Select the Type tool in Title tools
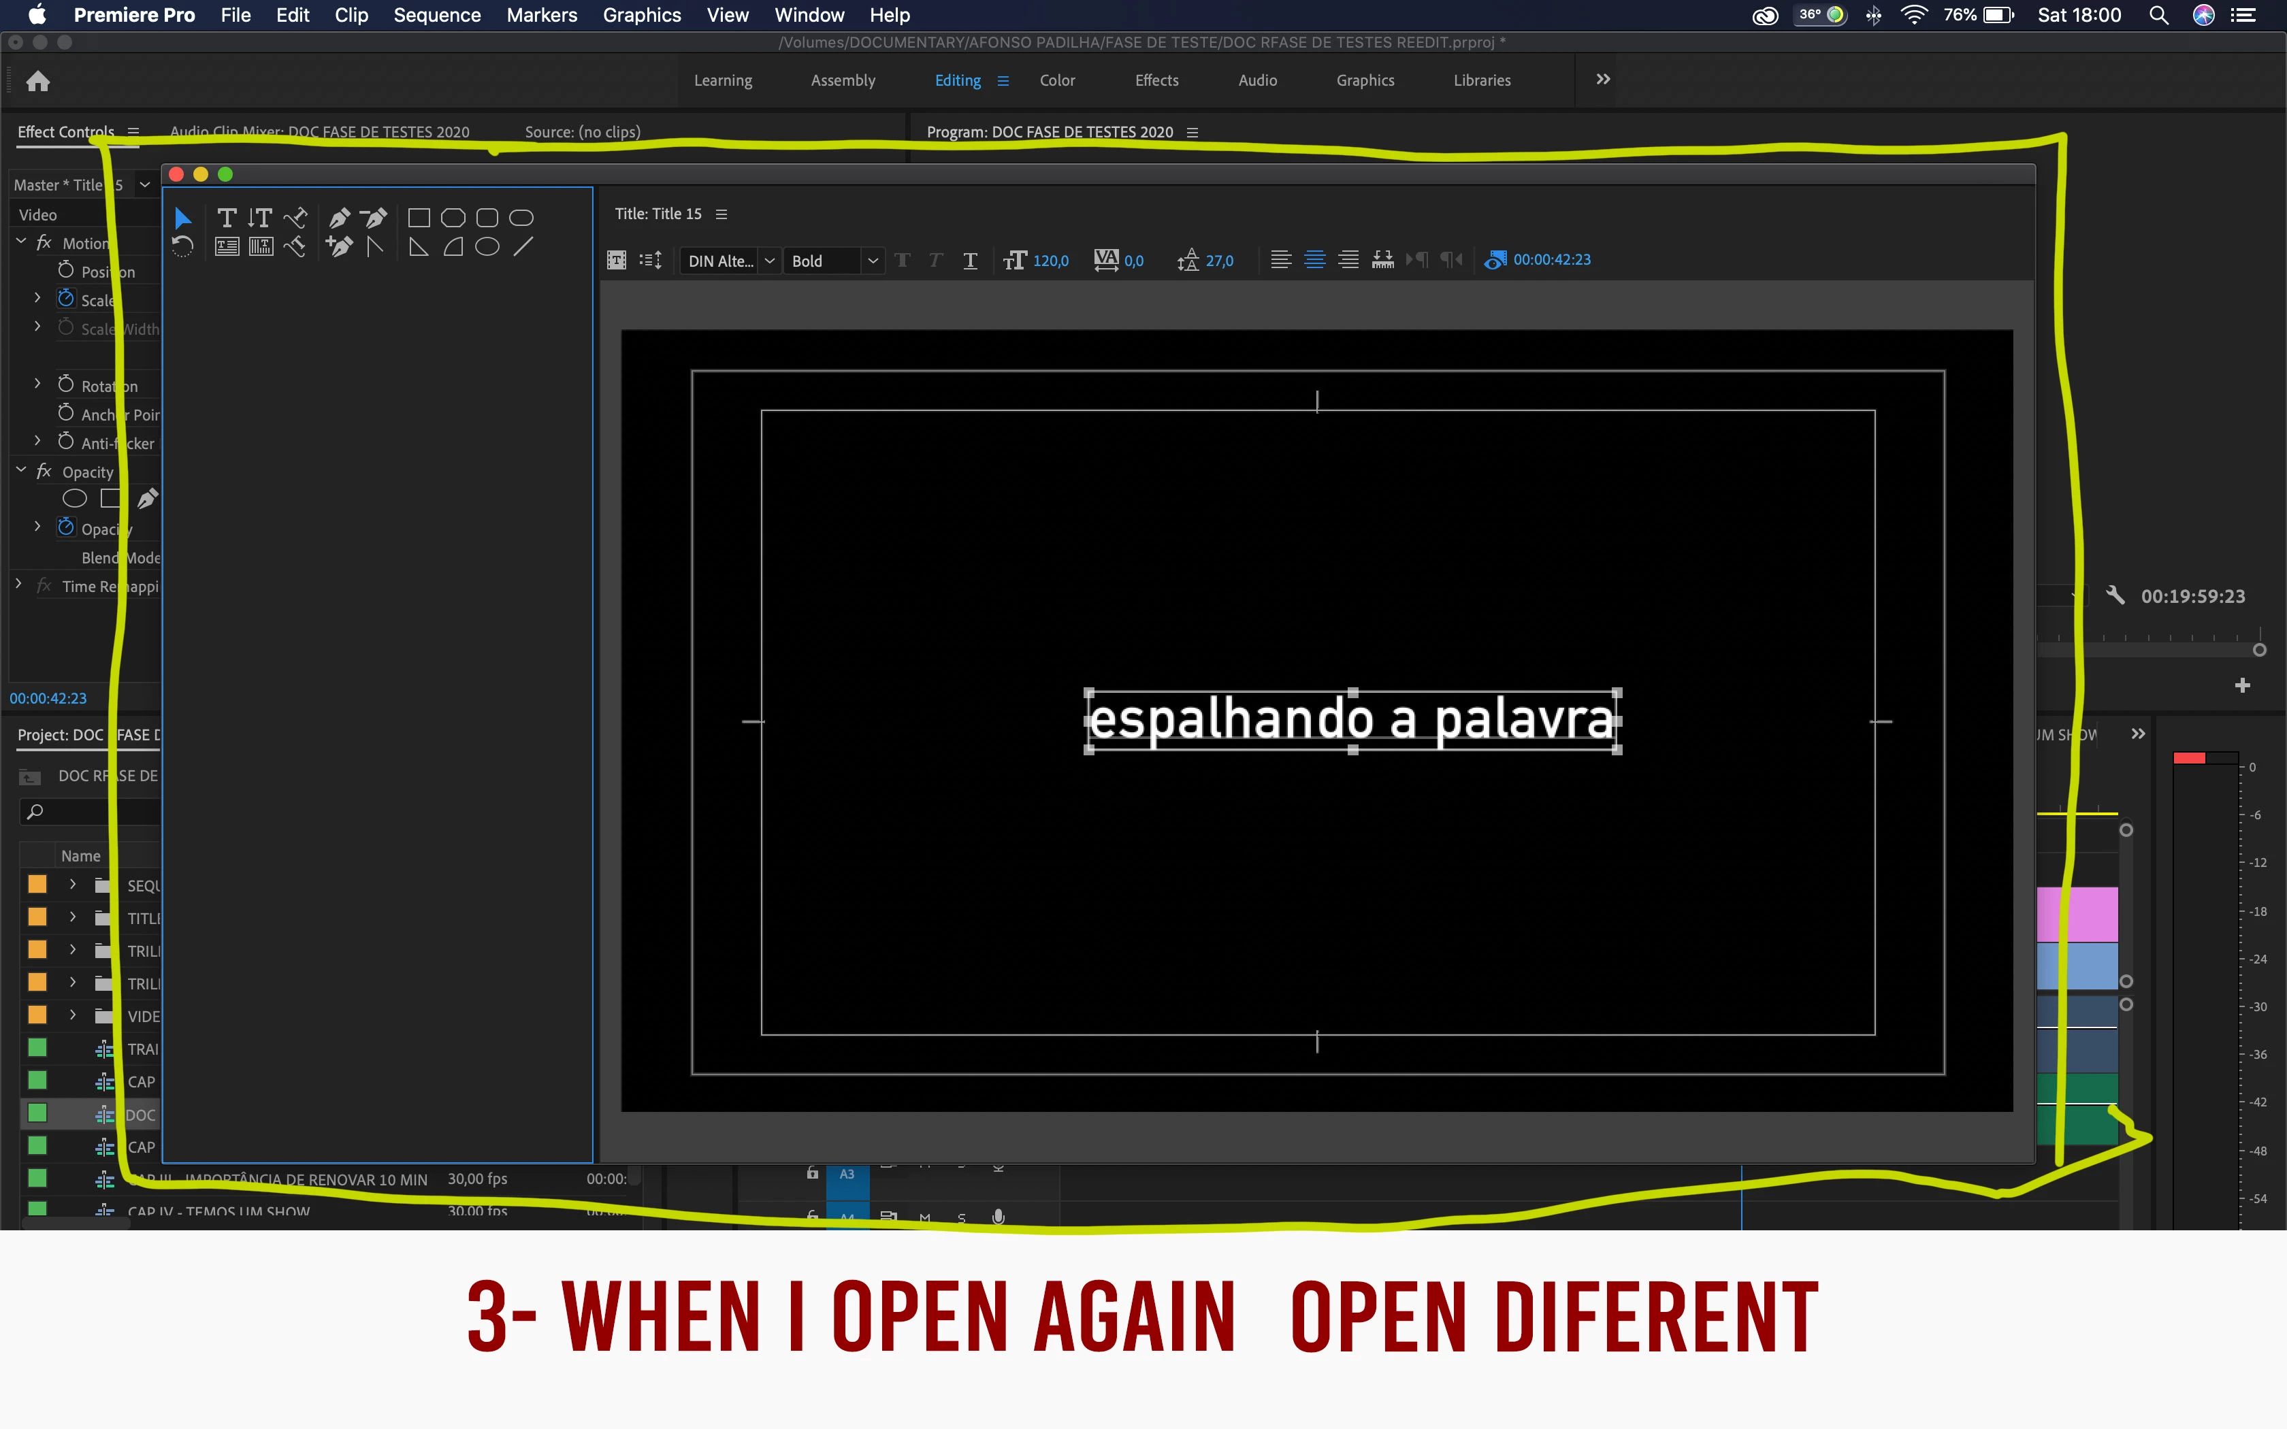Image resolution: width=2287 pixels, height=1429 pixels. click(227, 218)
